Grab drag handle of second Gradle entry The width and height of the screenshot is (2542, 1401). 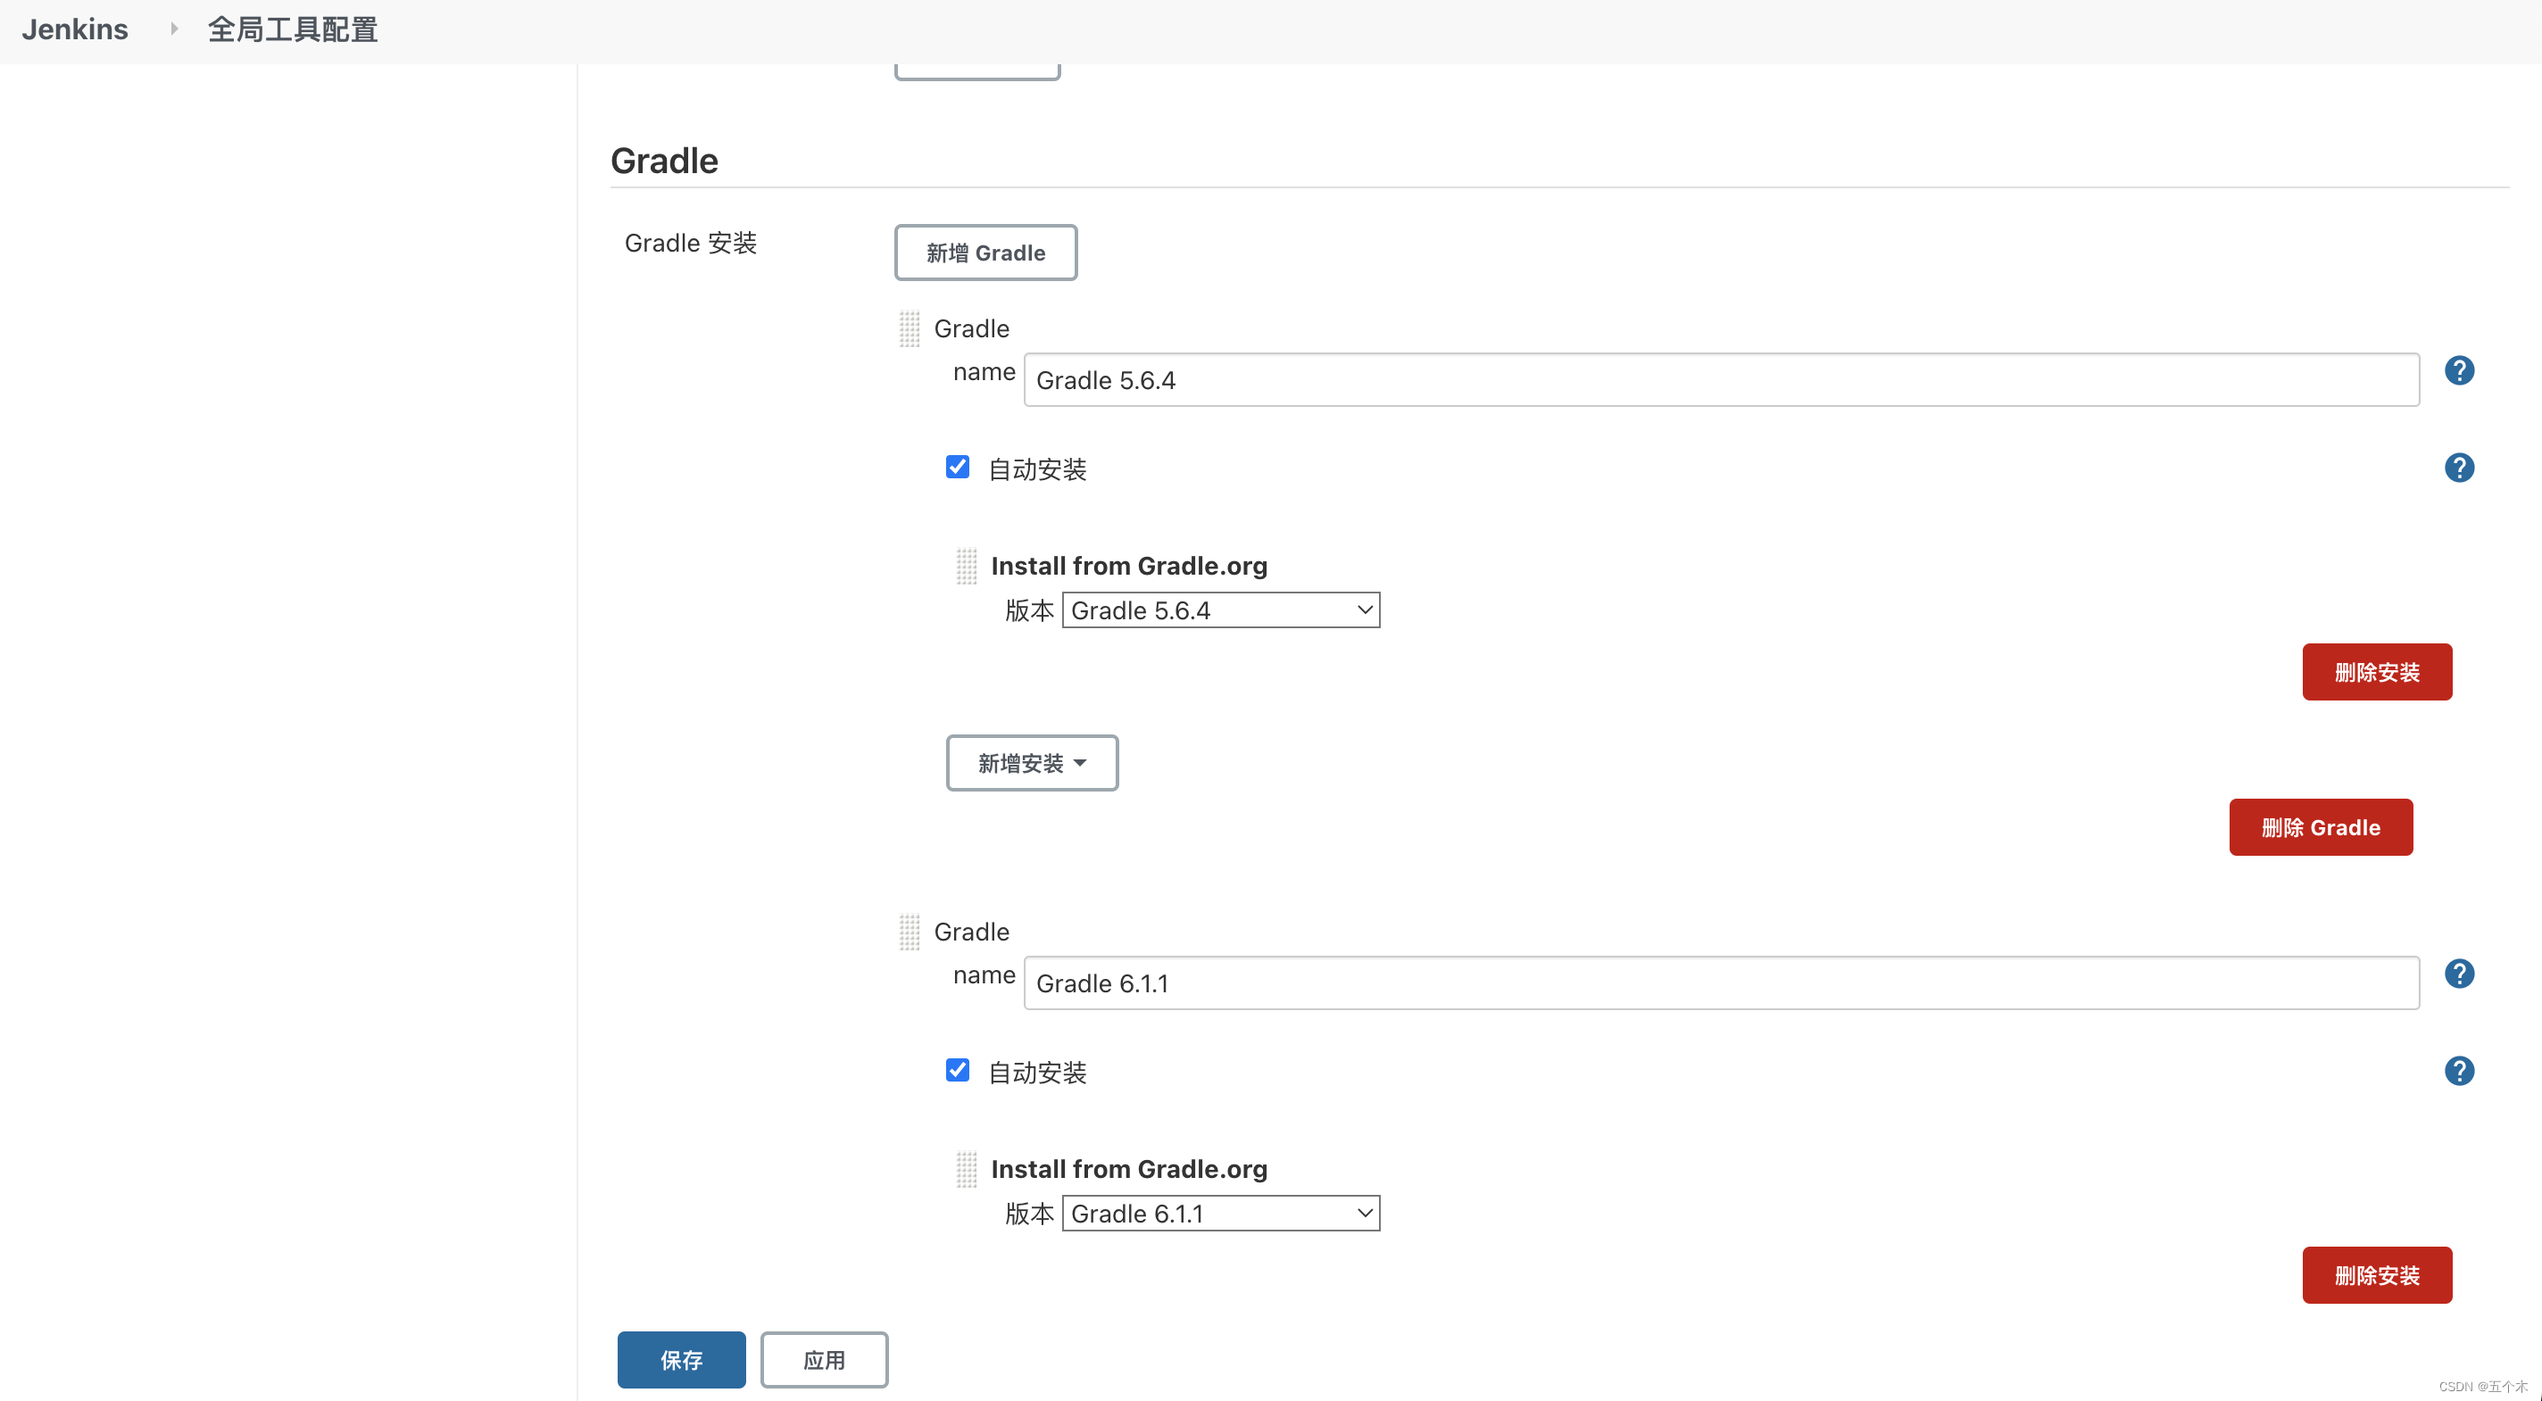[x=909, y=932]
